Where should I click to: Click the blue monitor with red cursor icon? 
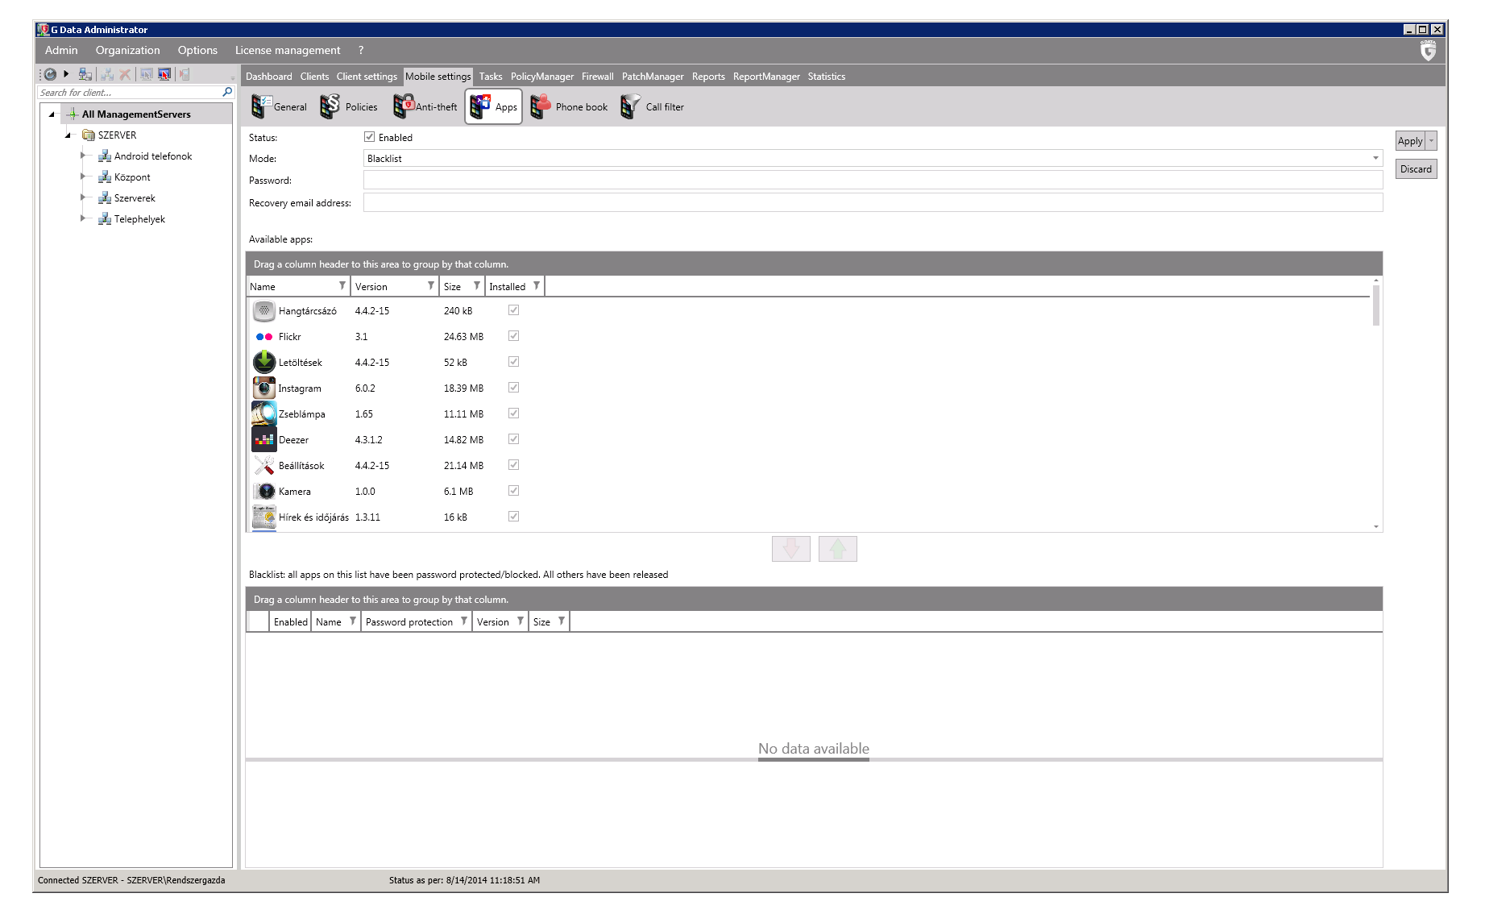[164, 74]
